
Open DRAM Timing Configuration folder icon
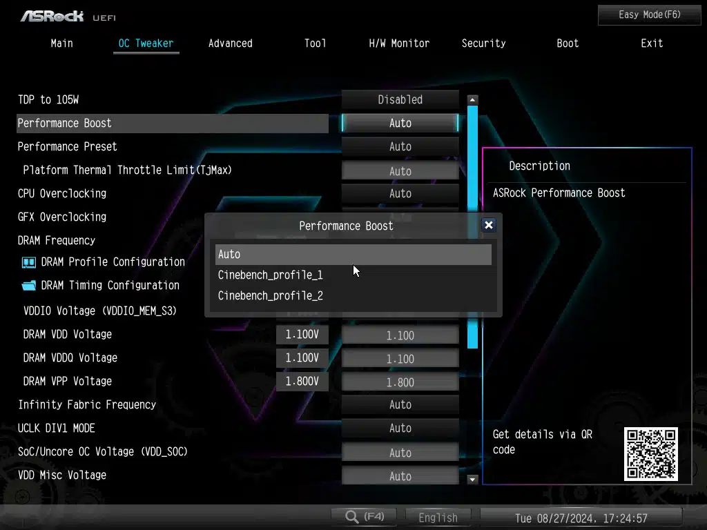tap(29, 286)
